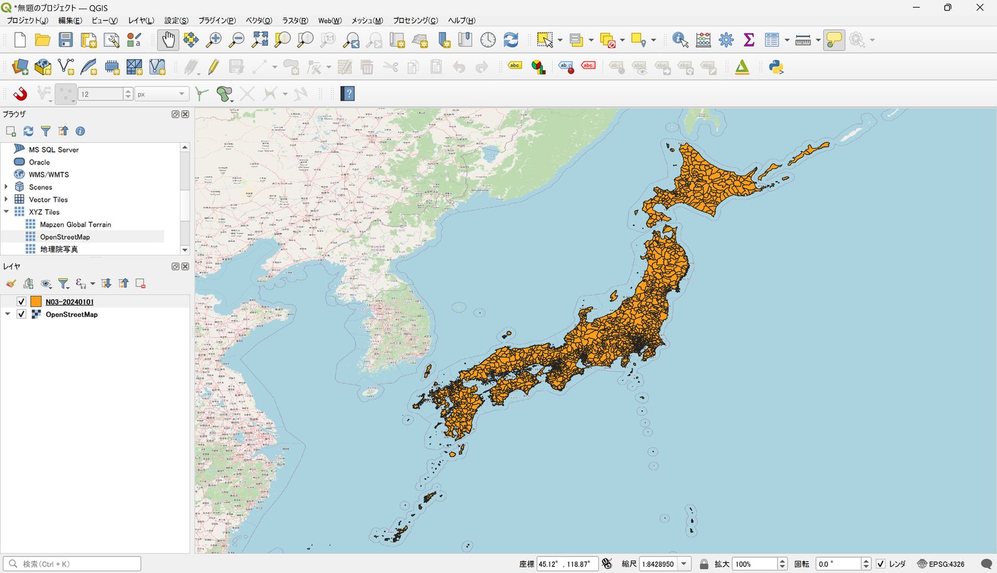Viewport: 997px width, 573px height.
Task: Collapse the XYZ Tiles tree node
Action: pyautogui.click(x=7, y=212)
